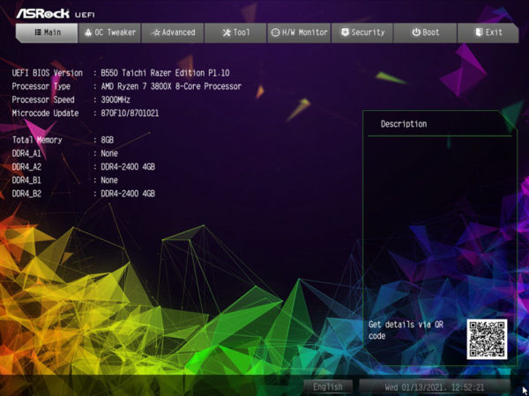Click the Boot power icon

point(415,33)
